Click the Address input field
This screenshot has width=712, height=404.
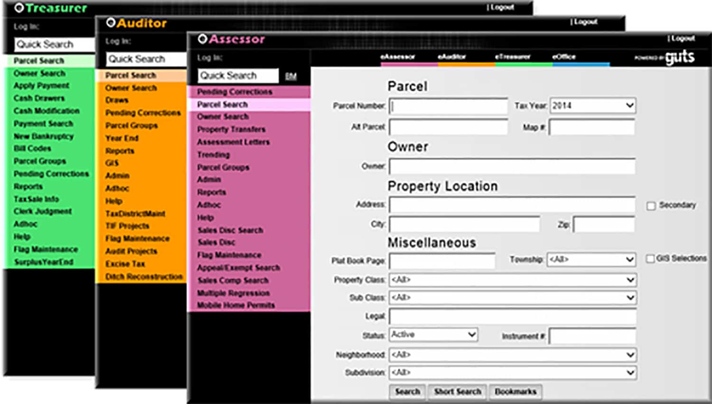(x=512, y=205)
